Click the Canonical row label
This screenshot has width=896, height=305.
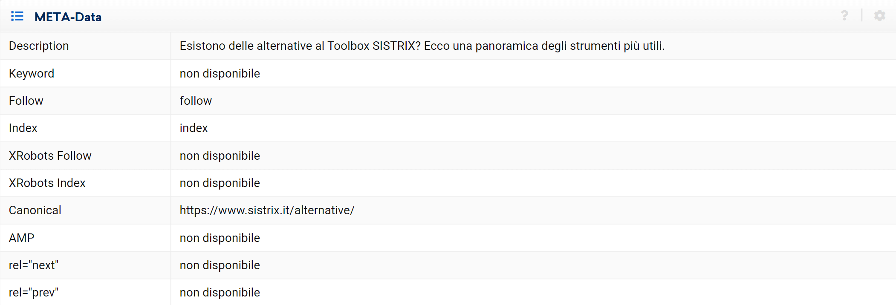pyautogui.click(x=35, y=210)
